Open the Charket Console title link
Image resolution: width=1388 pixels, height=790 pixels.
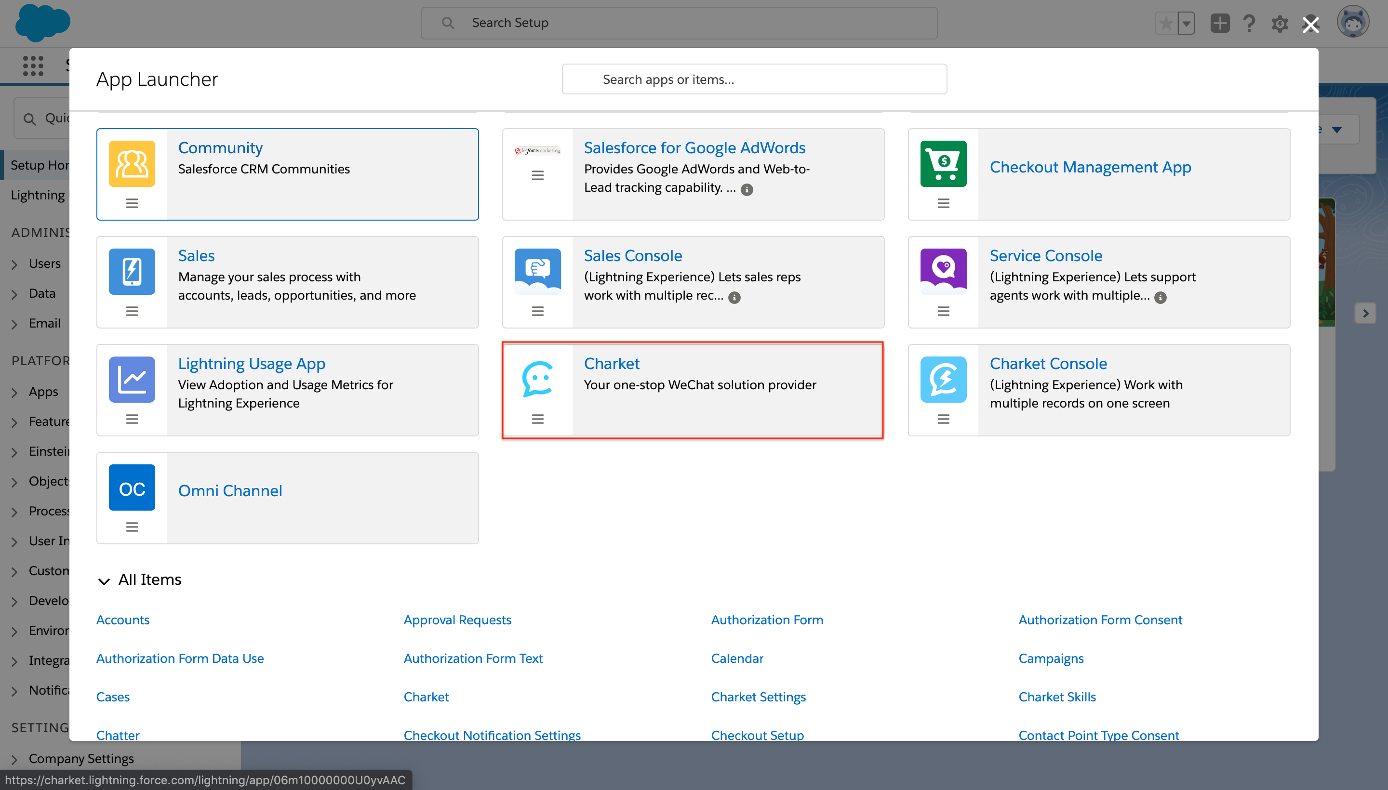click(x=1048, y=364)
